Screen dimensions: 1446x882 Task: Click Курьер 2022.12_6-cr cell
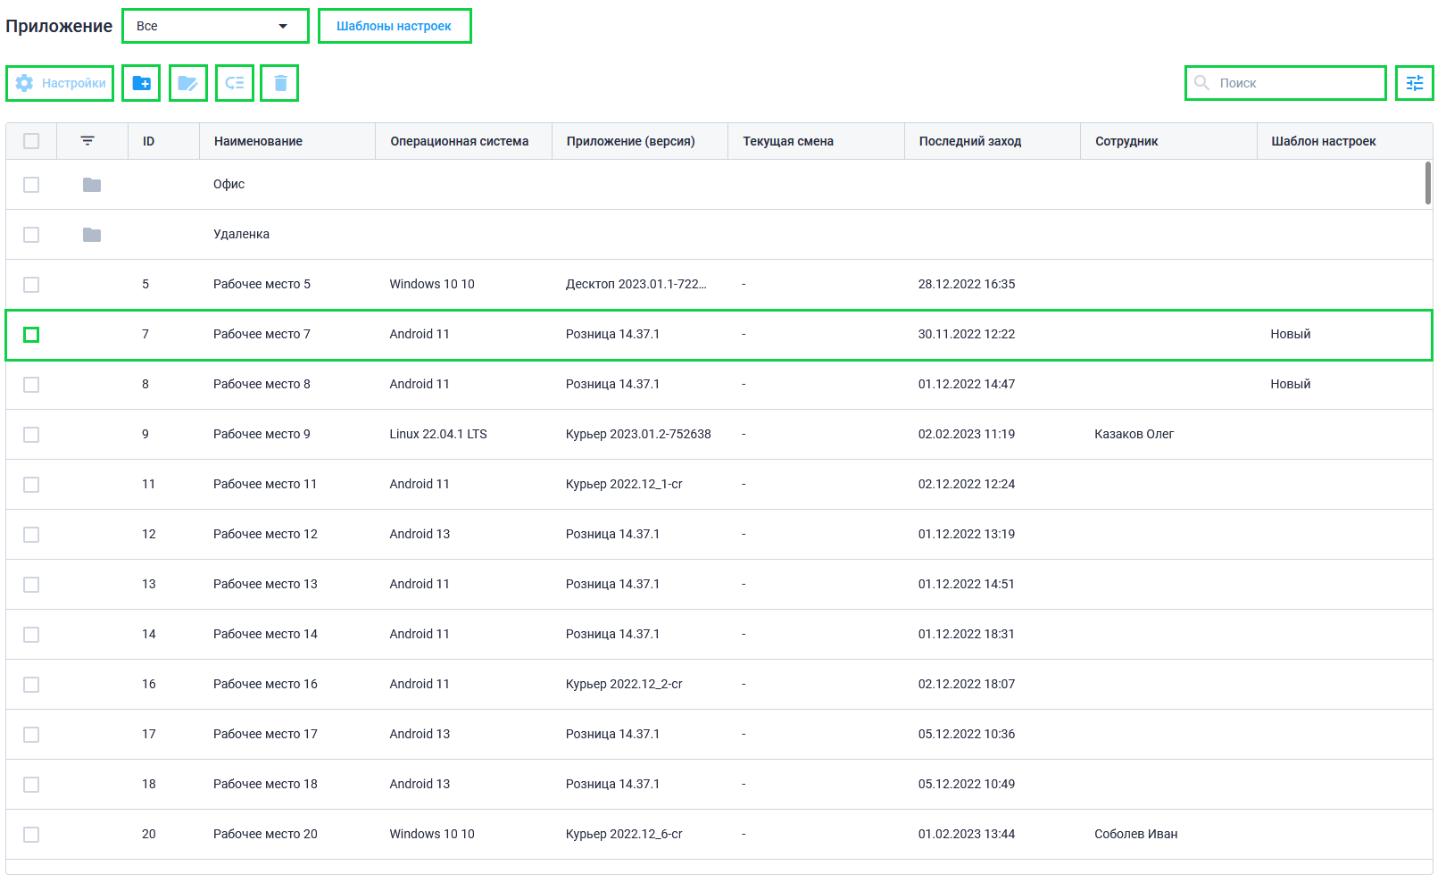coord(624,834)
